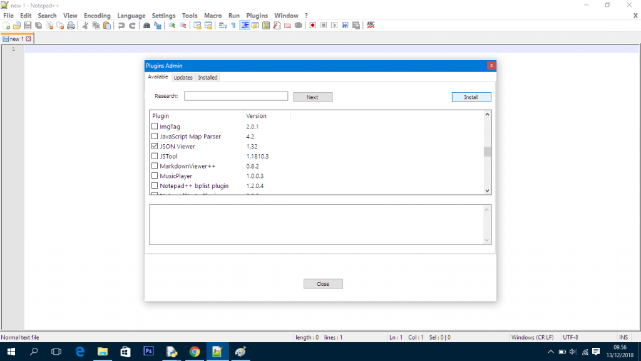
Task: Start macro recording with red dot icon
Action: coord(312,26)
